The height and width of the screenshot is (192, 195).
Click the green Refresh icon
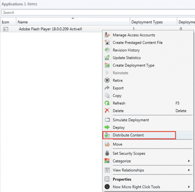click(107, 103)
